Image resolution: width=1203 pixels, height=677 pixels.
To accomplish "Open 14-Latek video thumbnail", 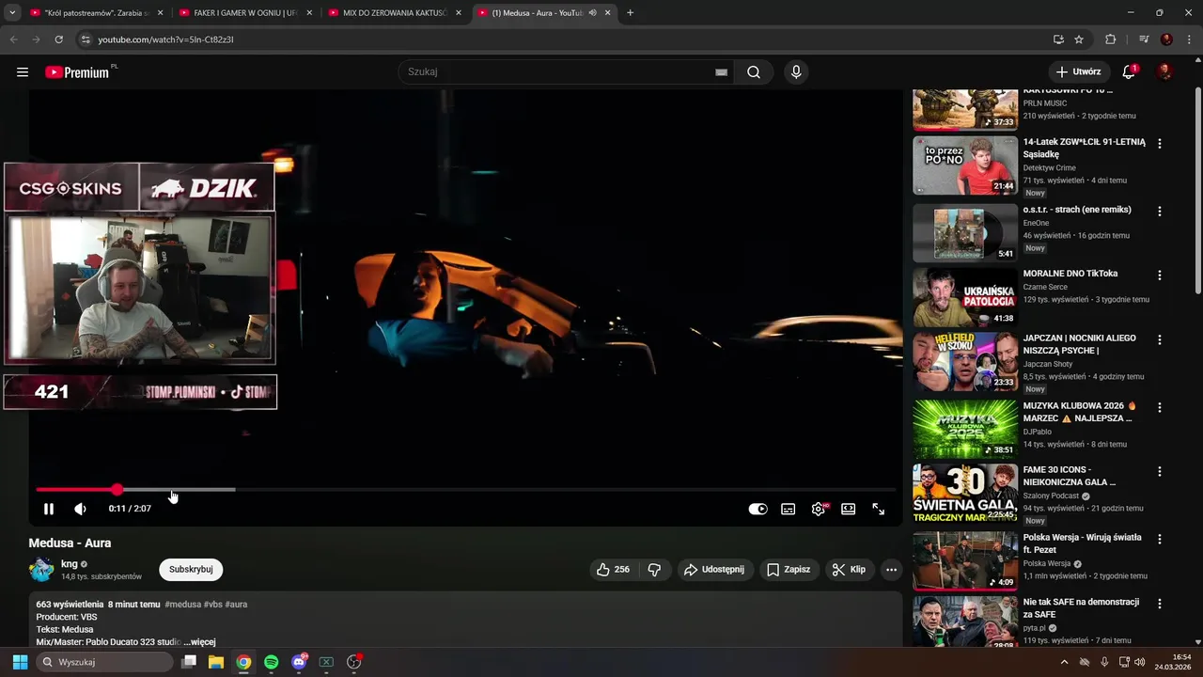I will (x=965, y=165).
